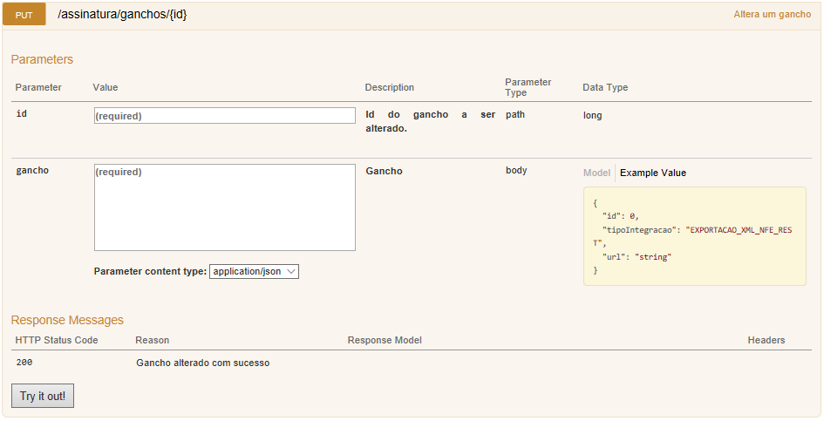
Task: Click the 'Id do gancho a ser alterado' description
Action: 430,121
